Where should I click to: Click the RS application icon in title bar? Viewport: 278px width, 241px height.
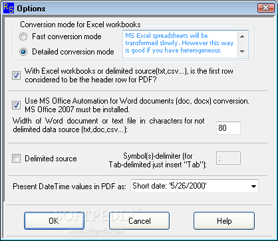[9, 9]
